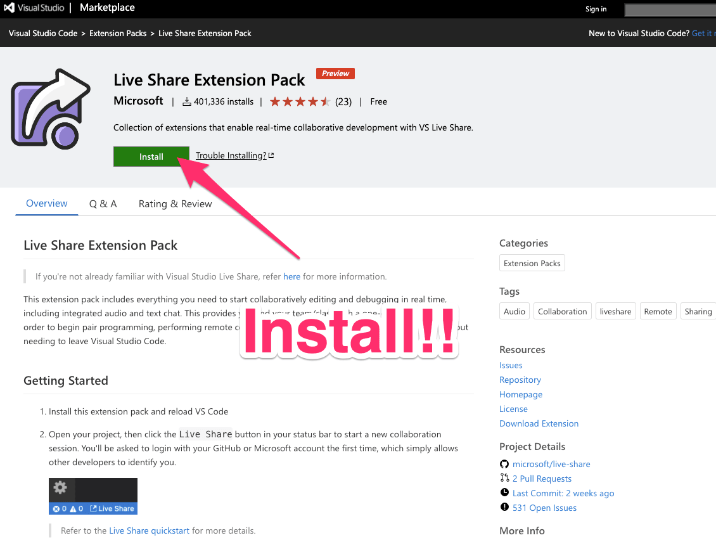Click the error count icon in status bar image
The image size is (716, 540).
[x=56, y=509]
